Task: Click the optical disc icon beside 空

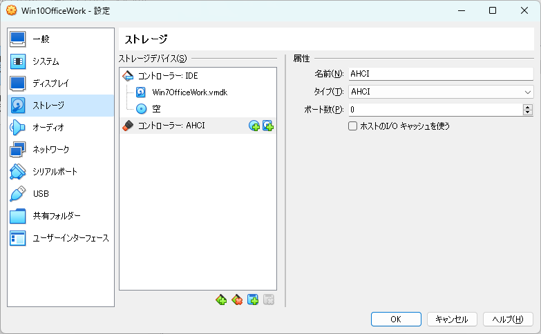Action: click(x=141, y=109)
